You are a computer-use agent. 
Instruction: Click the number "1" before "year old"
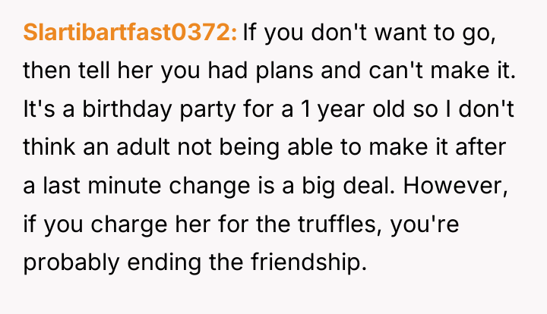(x=305, y=109)
